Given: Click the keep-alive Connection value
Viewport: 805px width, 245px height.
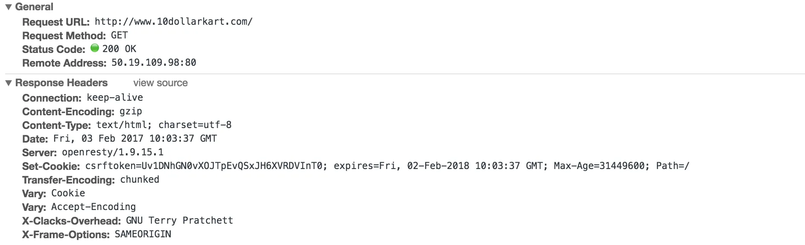Looking at the screenshot, I should pyautogui.click(x=114, y=98).
